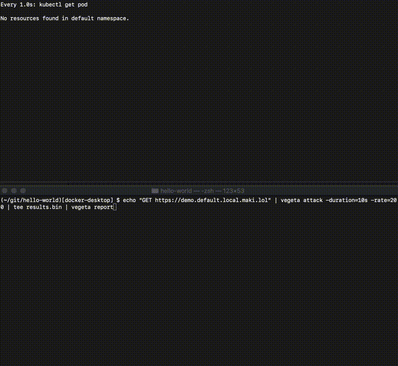This screenshot has width=398, height=366.
Task: Click the close button of hello-world terminal window
Action: click(4, 190)
